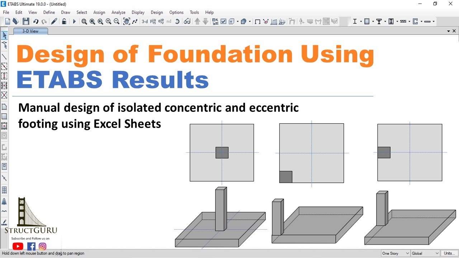Open the Display menu
The image size is (459, 258).
tap(138, 12)
